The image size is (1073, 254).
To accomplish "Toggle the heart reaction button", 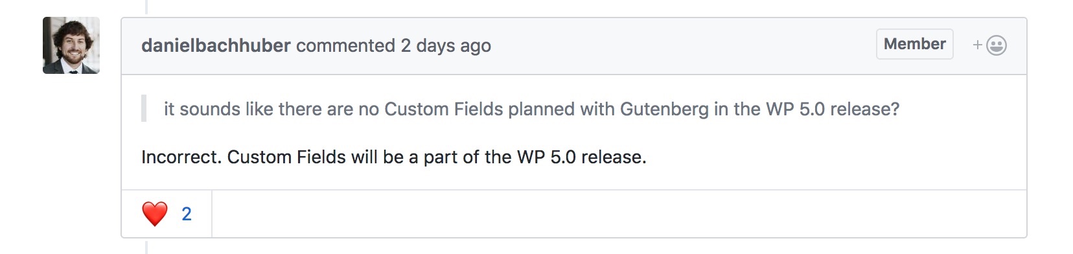I will pos(167,214).
